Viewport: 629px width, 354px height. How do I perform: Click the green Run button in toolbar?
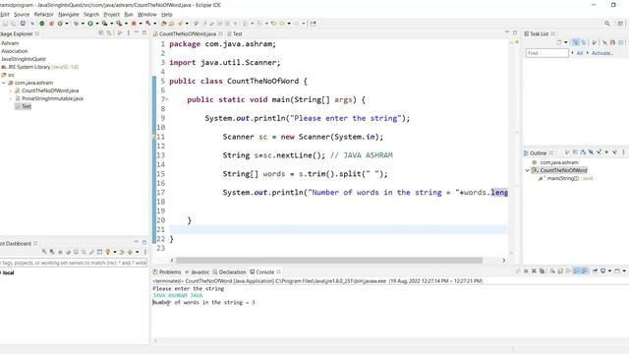90,24
